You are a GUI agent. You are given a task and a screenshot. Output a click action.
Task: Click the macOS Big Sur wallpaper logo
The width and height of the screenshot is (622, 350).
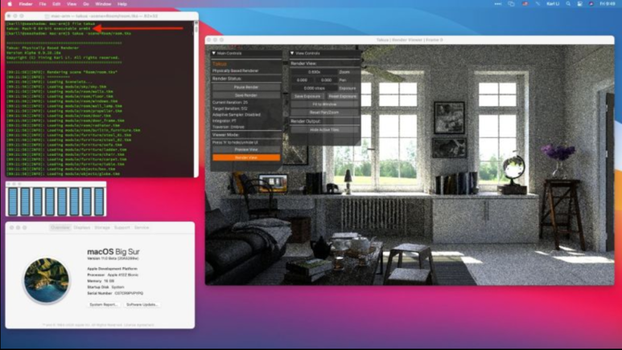pos(47,280)
